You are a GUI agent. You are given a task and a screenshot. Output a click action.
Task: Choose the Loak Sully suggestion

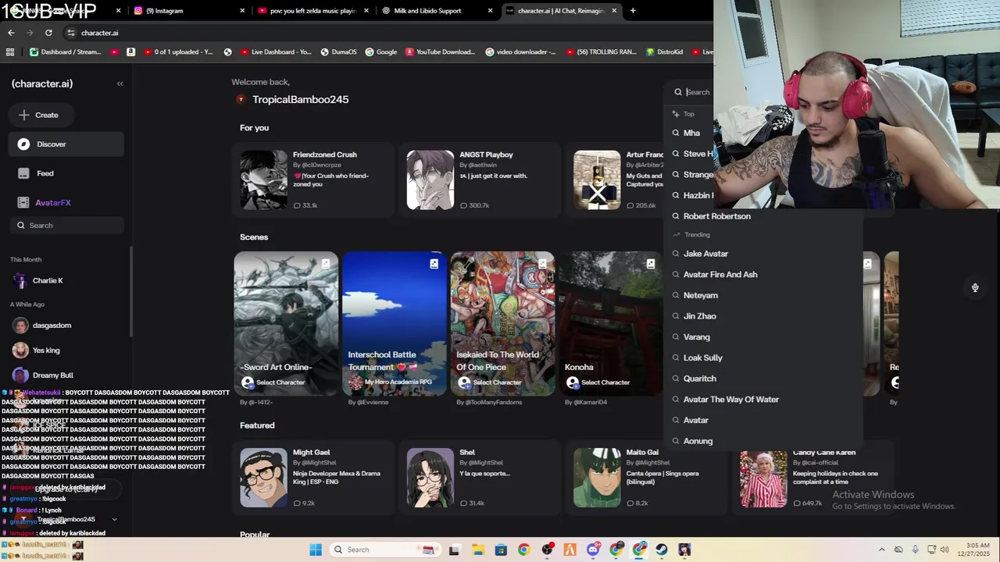[762, 357]
